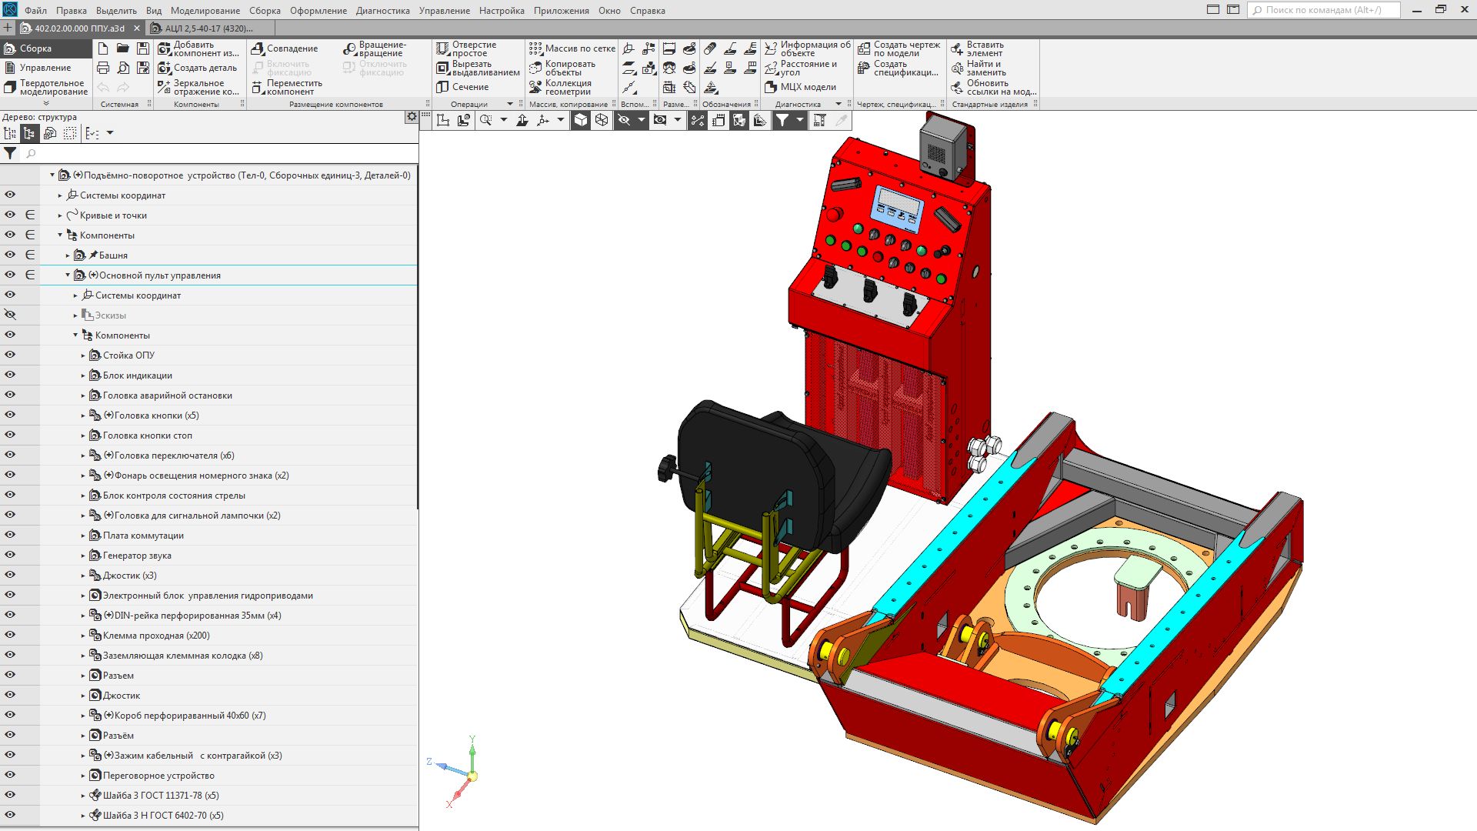Image resolution: width=1477 pixels, height=831 pixels.
Task: Click the command search field
Action: tap(1323, 10)
